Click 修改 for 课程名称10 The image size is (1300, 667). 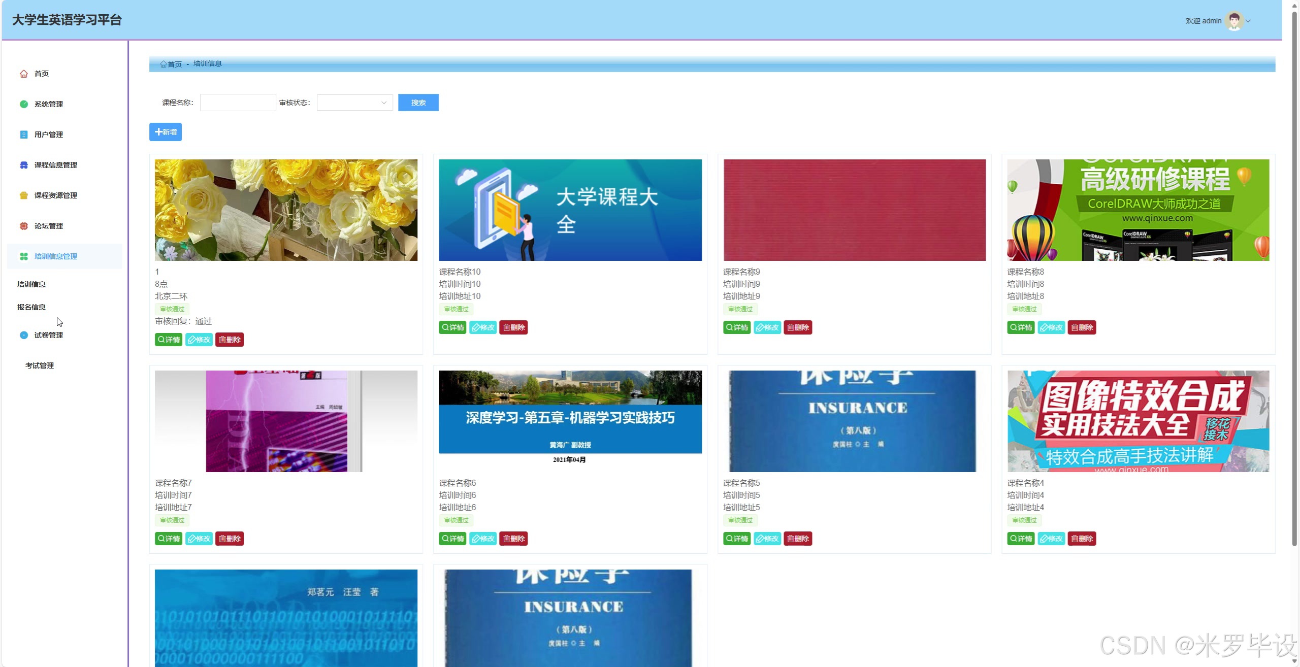(x=483, y=328)
